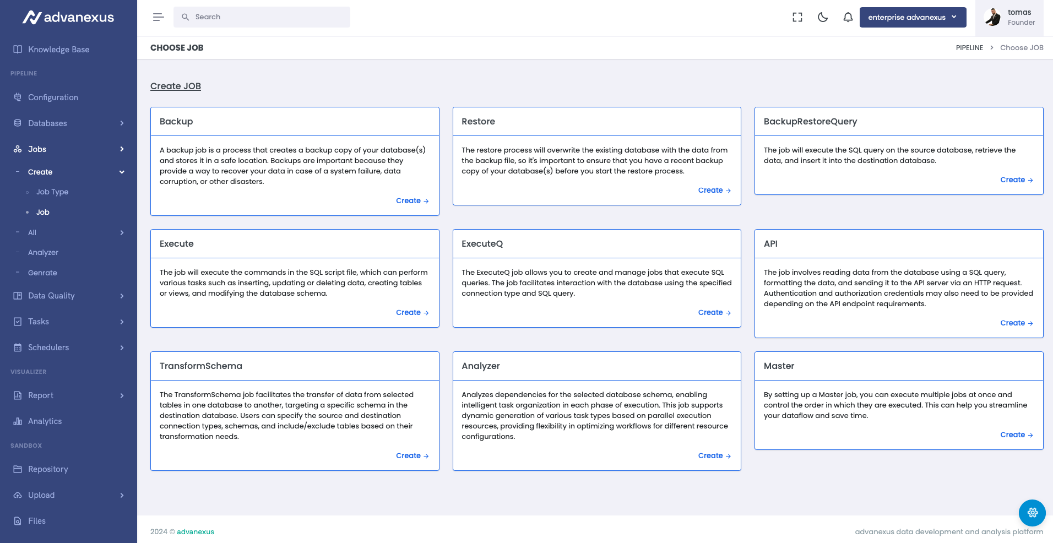Click the advanexus footer link

pos(196,531)
